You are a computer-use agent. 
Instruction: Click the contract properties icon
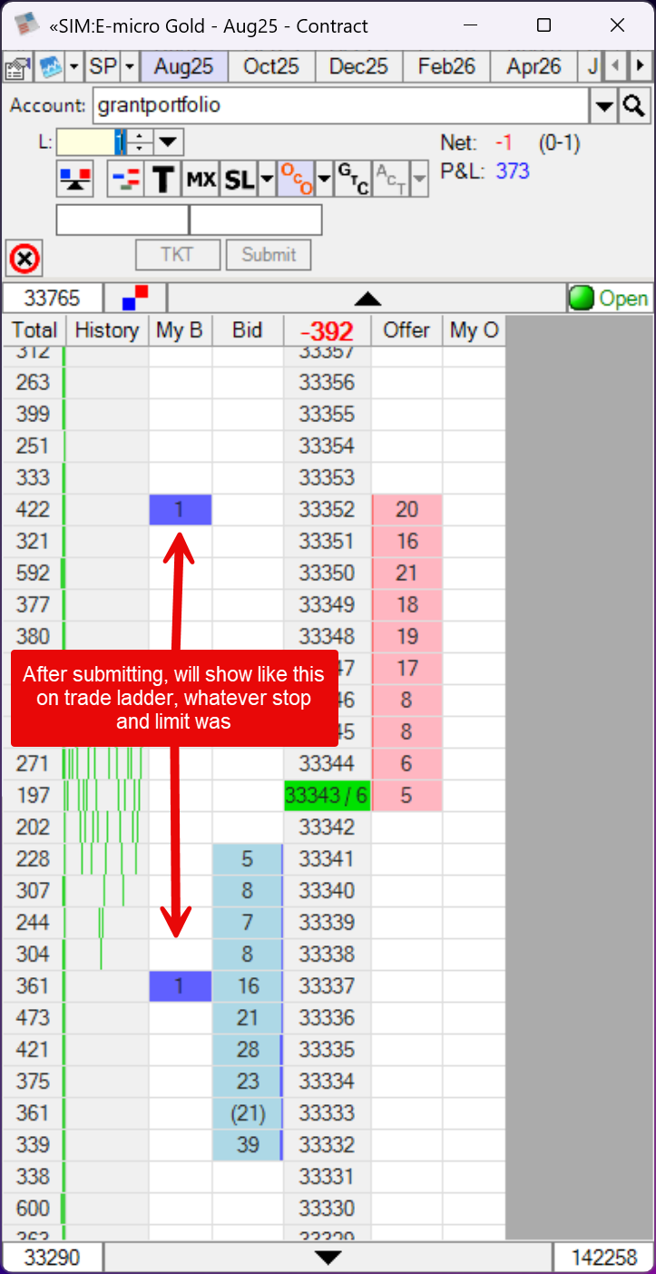tap(17, 67)
